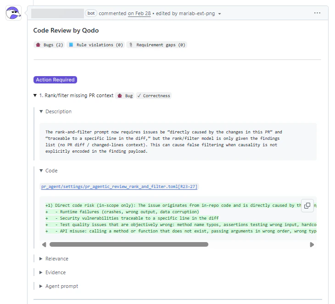Click the redacted author name placeholder
This screenshot has height=304, width=335.
pyautogui.click(x=57, y=13)
